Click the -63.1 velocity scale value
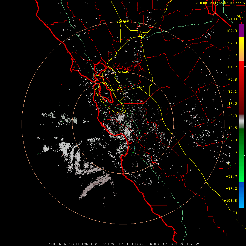246x246 pixels. [232, 164]
